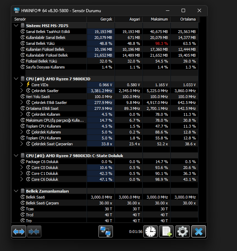This screenshot has height=251, width=237.
Task: Click the 21,652 MB current physical memory value
Action: (103, 55)
